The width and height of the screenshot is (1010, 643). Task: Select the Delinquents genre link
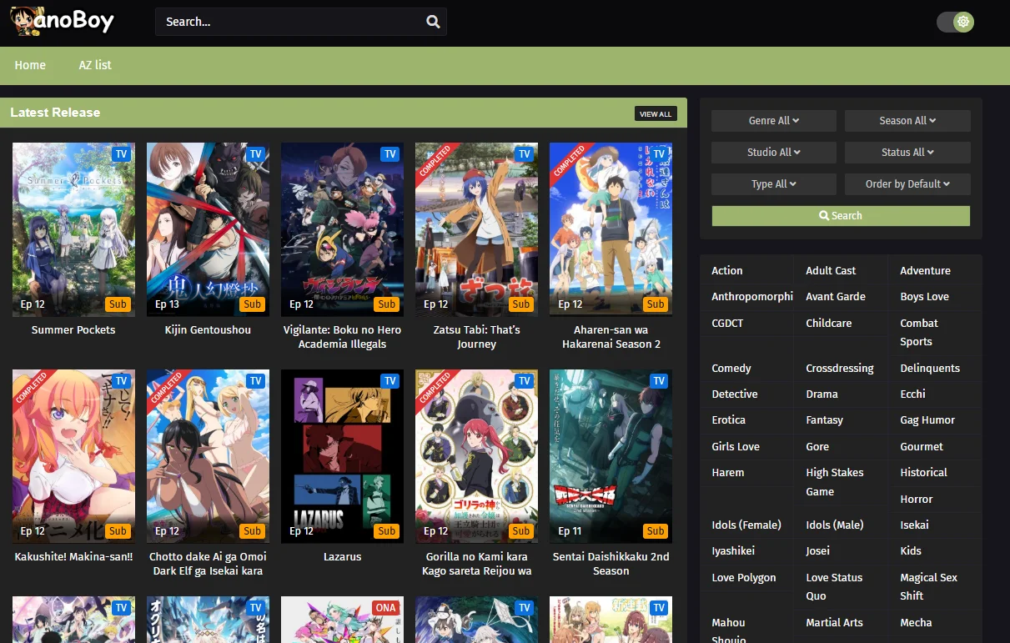coord(930,369)
